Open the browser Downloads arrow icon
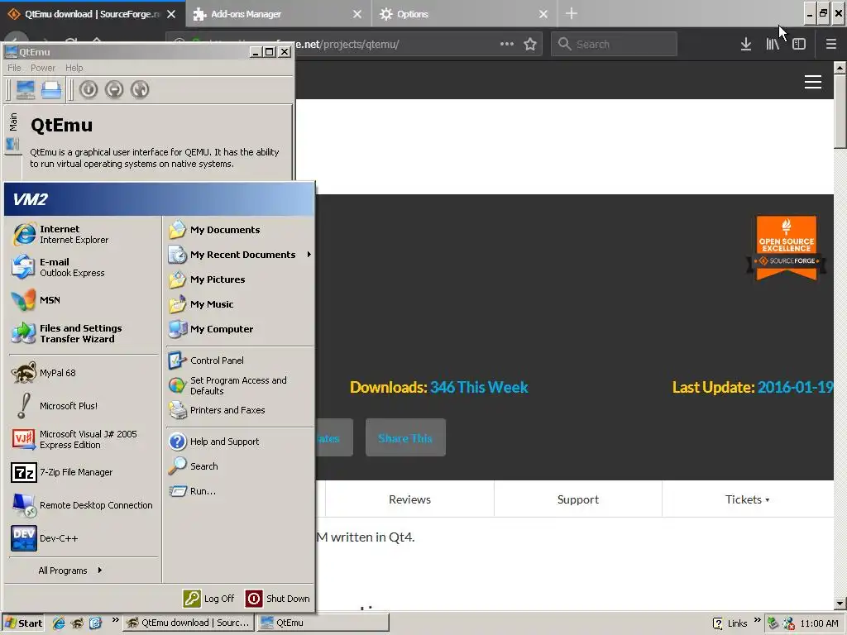The image size is (847, 635). click(x=746, y=45)
